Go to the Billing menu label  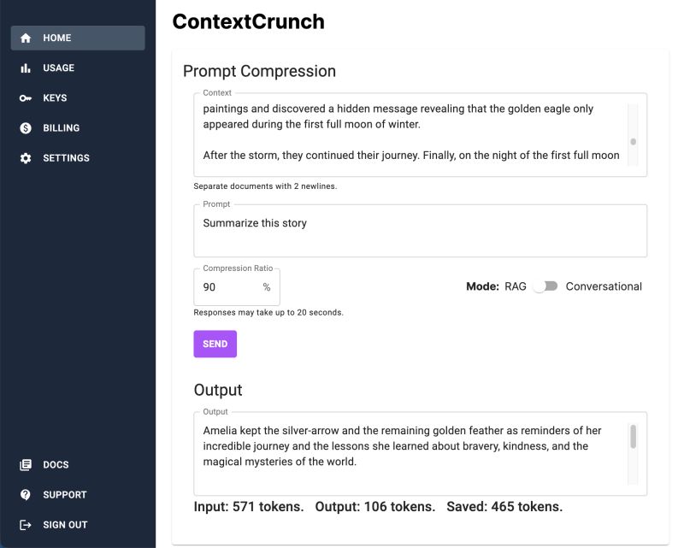coord(62,128)
